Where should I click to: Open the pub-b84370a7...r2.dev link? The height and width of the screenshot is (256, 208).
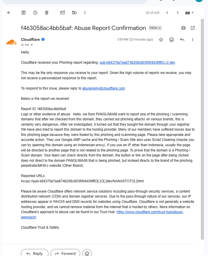[x=137, y=63]
